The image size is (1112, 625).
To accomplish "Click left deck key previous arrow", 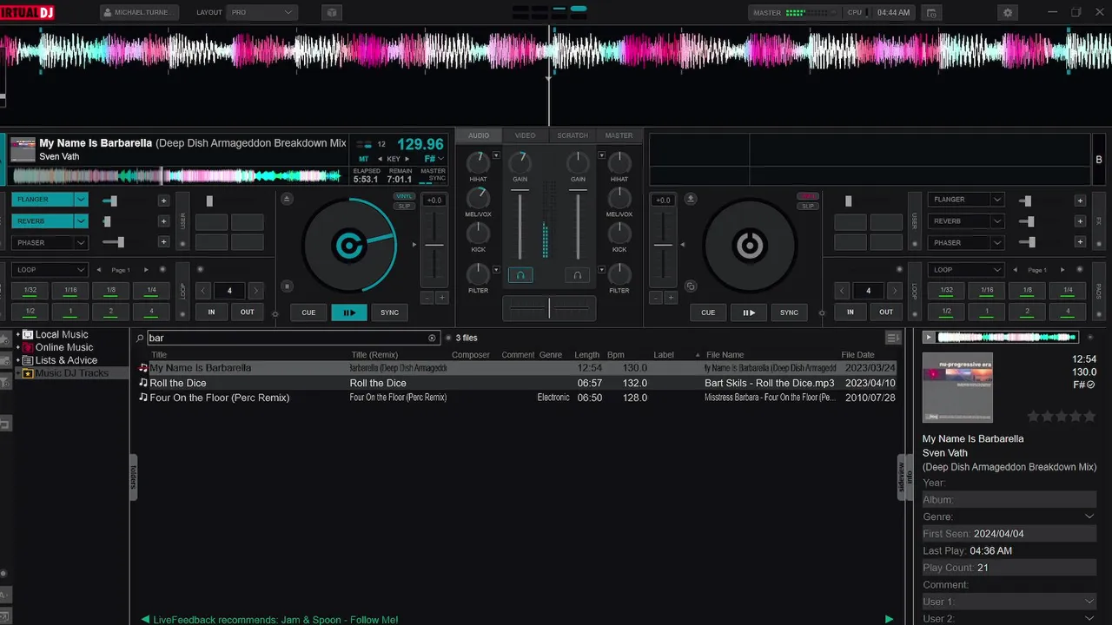I will click(380, 159).
